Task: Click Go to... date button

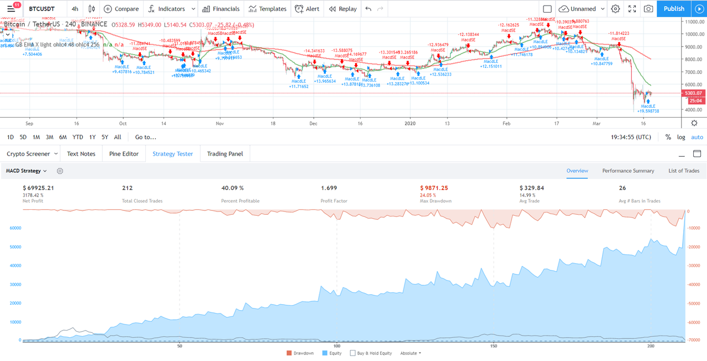Action: click(146, 137)
